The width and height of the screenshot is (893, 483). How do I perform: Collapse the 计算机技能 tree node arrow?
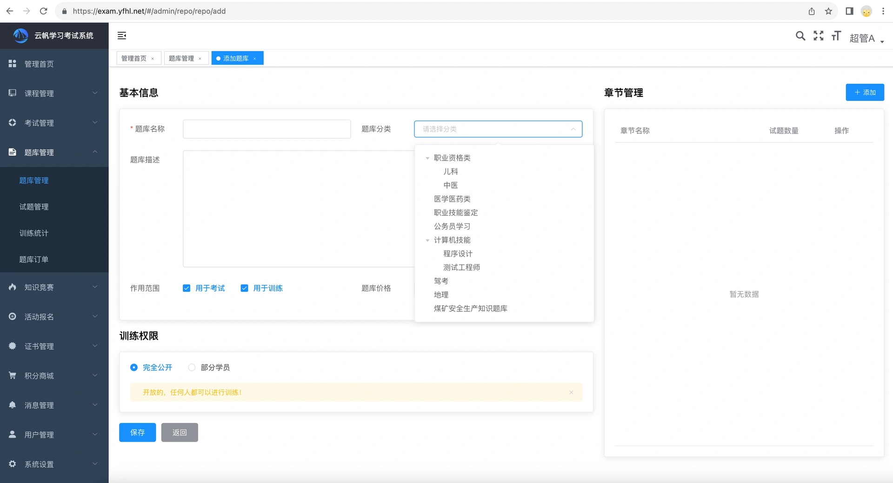pos(427,240)
